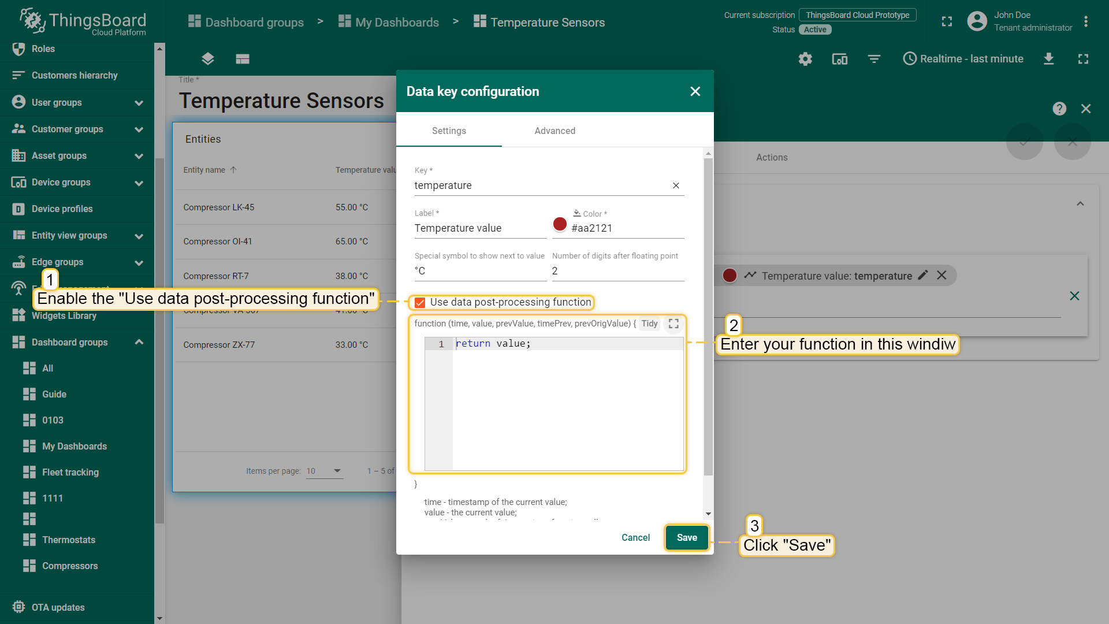The width and height of the screenshot is (1109, 624).
Task: Open the All dashboards group
Action: point(77,368)
